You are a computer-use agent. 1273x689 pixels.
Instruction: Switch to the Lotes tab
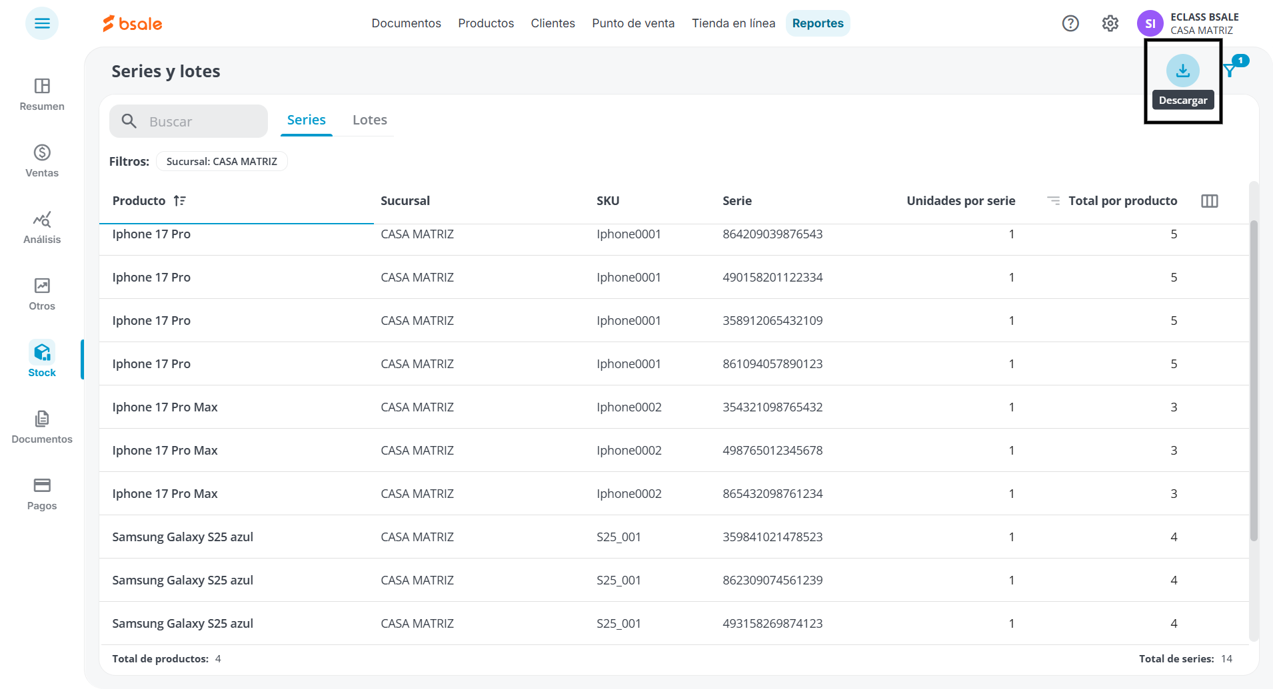(370, 120)
